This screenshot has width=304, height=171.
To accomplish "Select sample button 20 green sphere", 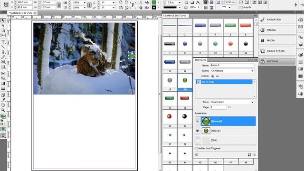I will pyautogui.click(x=185, y=80).
